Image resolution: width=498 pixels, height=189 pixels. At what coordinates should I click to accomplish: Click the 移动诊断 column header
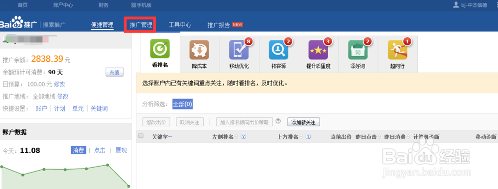click(486, 137)
